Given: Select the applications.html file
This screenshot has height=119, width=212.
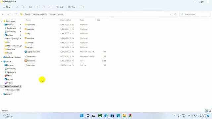Looking at the screenshot, I should [34, 52].
